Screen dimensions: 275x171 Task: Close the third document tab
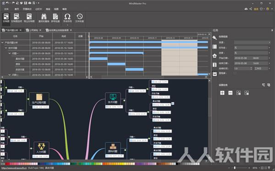(71, 30)
